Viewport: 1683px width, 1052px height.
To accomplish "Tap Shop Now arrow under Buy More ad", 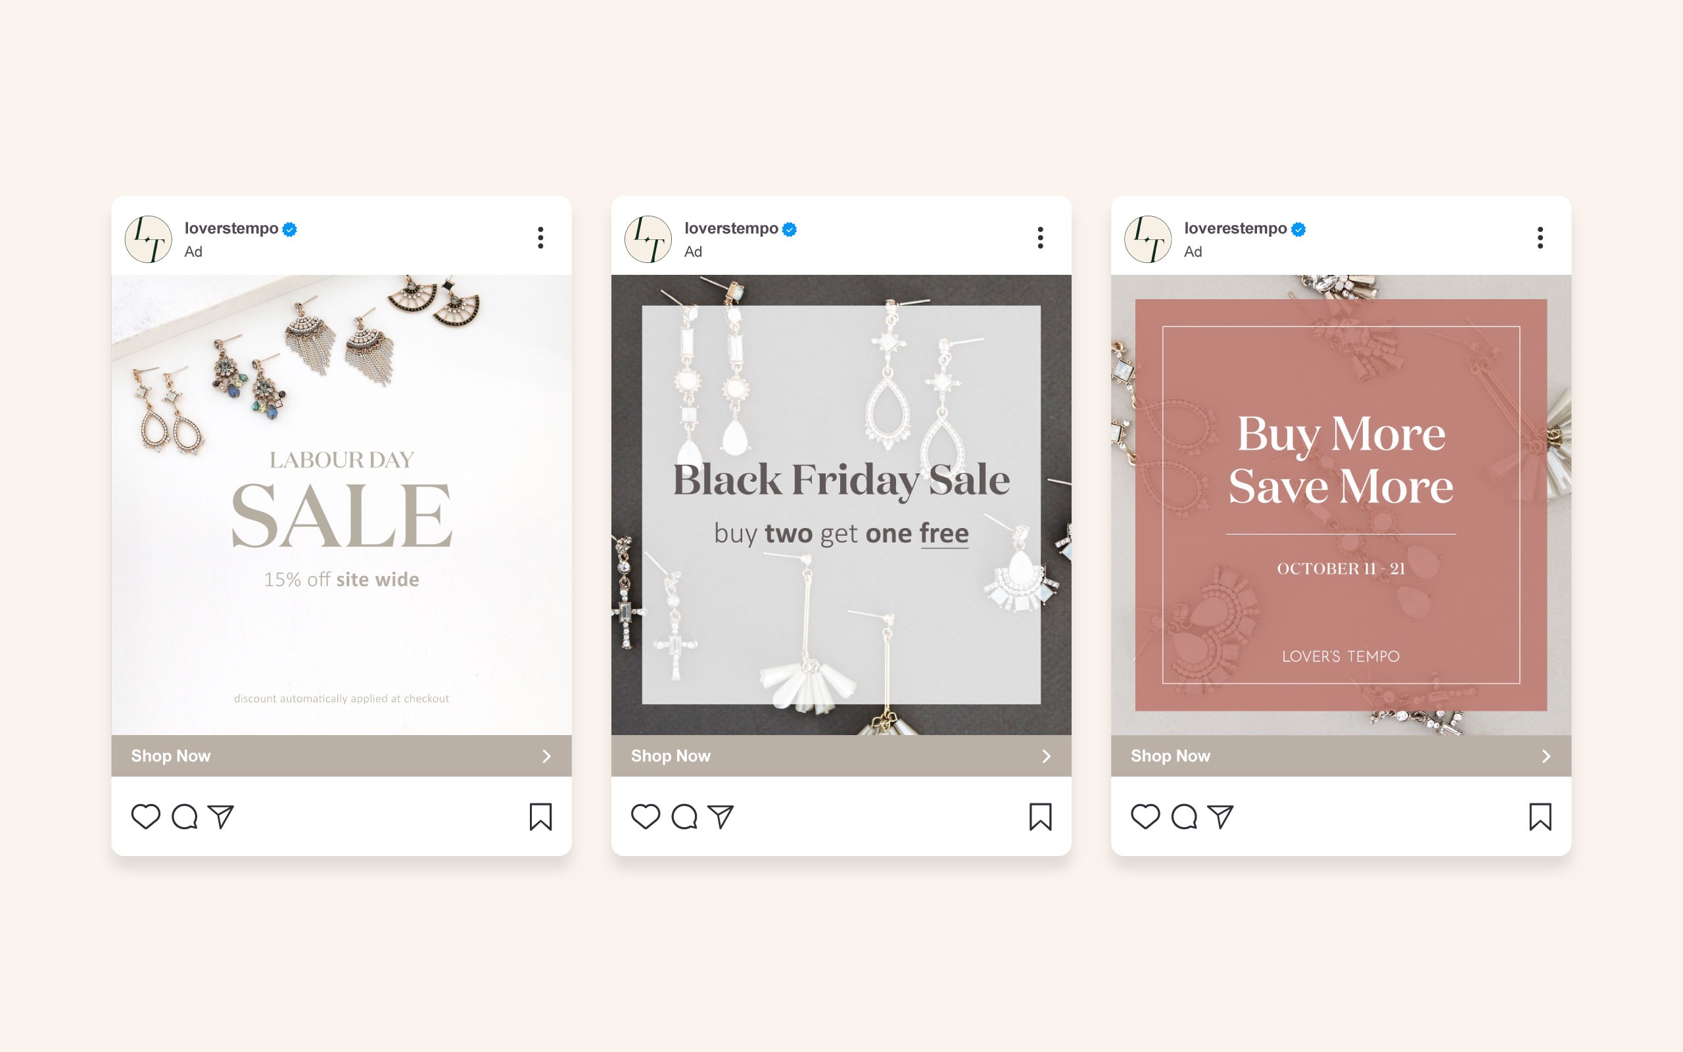I will (x=1546, y=756).
